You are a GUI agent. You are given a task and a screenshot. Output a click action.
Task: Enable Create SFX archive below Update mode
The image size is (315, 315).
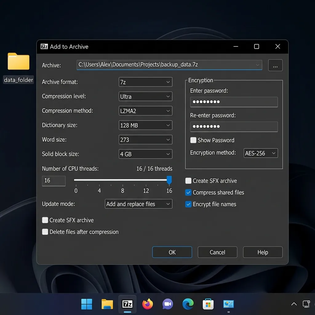pyautogui.click(x=45, y=220)
